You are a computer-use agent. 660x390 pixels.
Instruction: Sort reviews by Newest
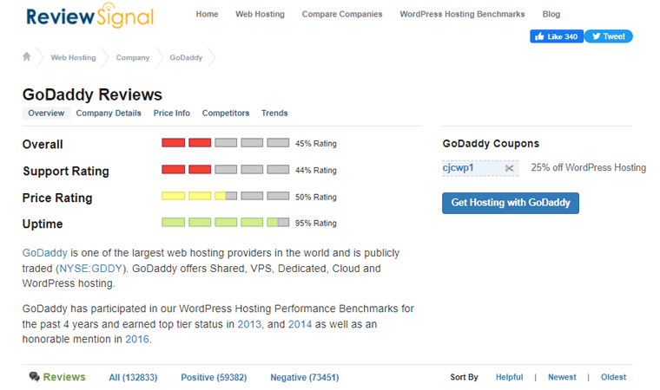(x=562, y=377)
